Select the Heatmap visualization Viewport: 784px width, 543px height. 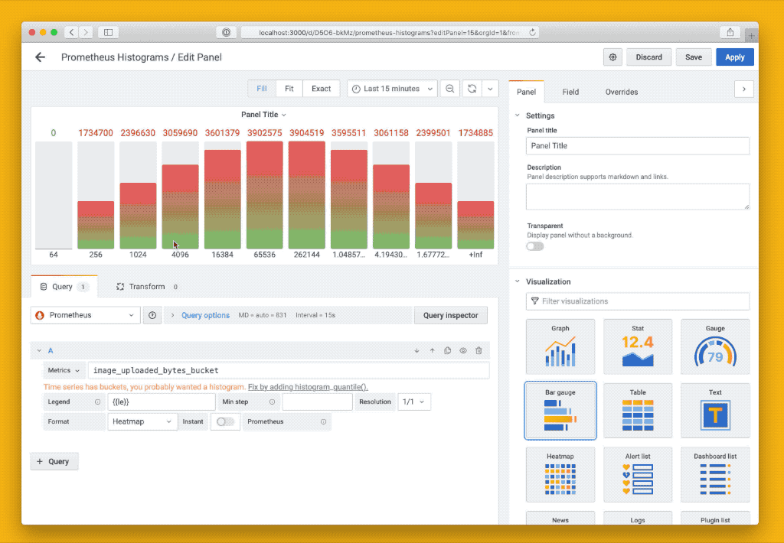560,474
